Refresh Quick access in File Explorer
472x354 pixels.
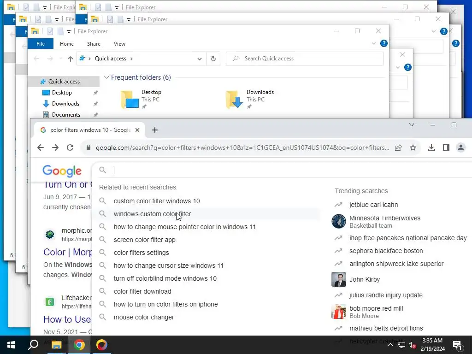[213, 59]
